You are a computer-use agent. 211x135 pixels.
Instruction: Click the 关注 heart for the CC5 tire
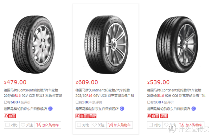23,125
